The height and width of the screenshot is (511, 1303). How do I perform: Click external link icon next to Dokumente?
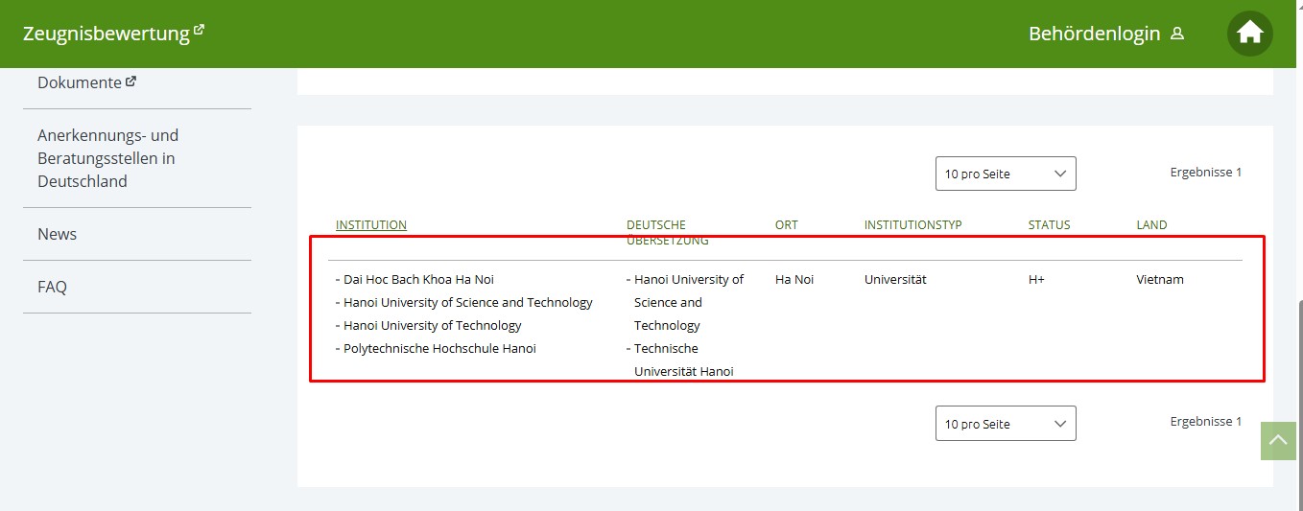click(130, 81)
